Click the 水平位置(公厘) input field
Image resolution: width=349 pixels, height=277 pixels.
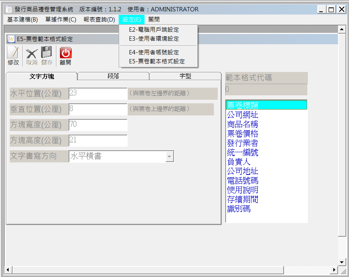click(98, 94)
